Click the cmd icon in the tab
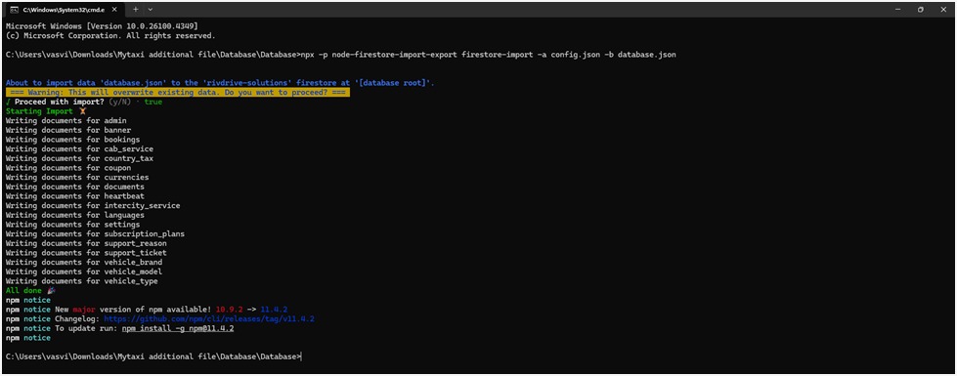This screenshot has height=376, width=957. click(x=14, y=10)
